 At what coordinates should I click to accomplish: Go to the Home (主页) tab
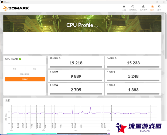tap(124, 8)
